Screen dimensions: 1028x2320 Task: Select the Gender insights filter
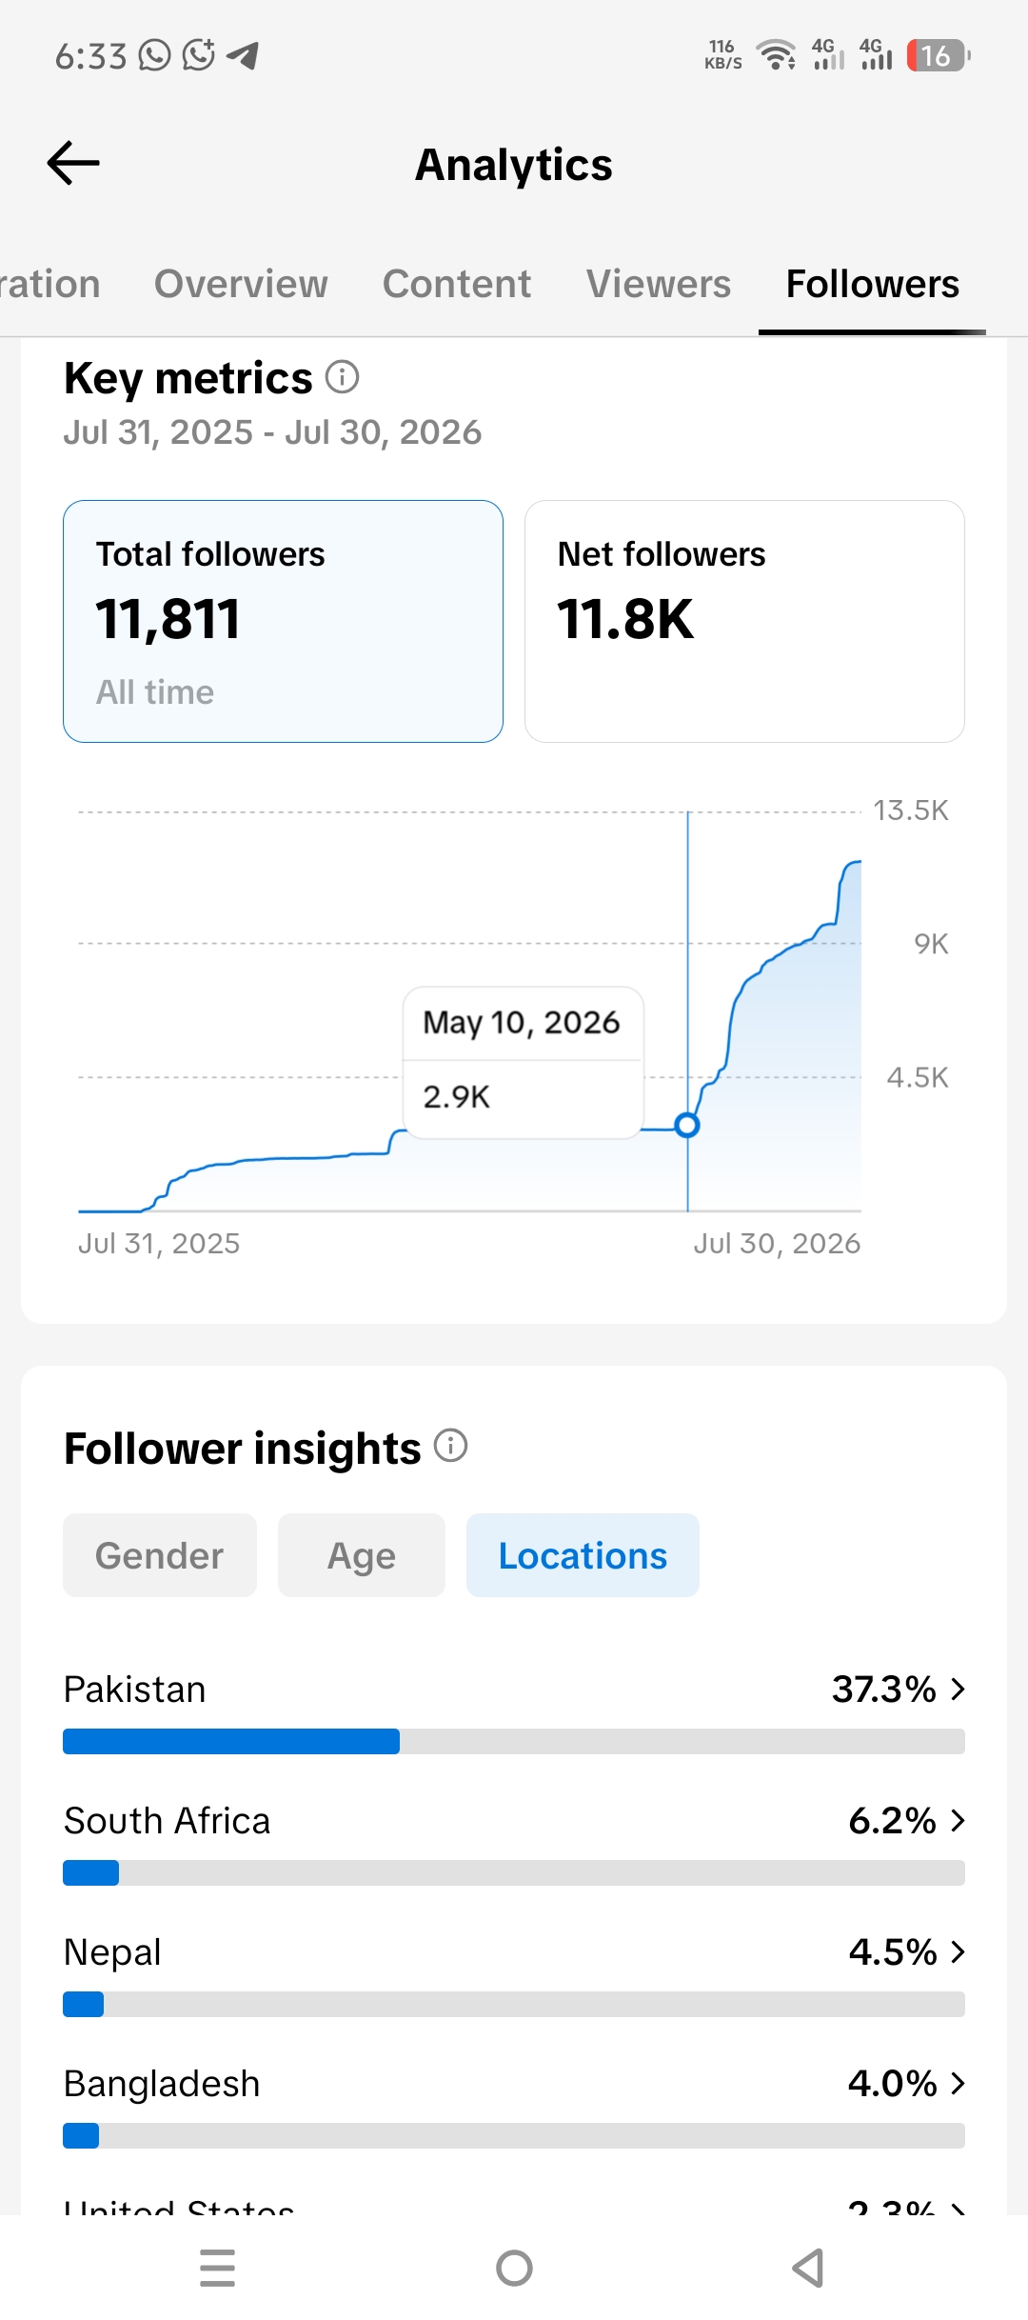pyautogui.click(x=160, y=1555)
